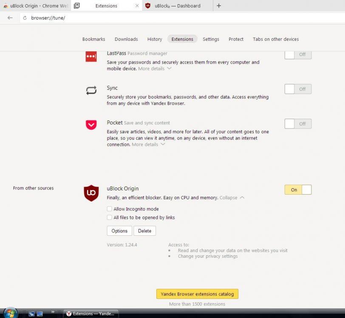
Task: Reload the page with the refresh icon
Action: [25, 18]
